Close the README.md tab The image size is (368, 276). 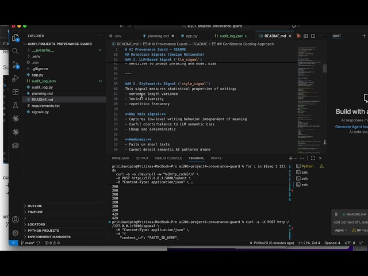pos(290,36)
